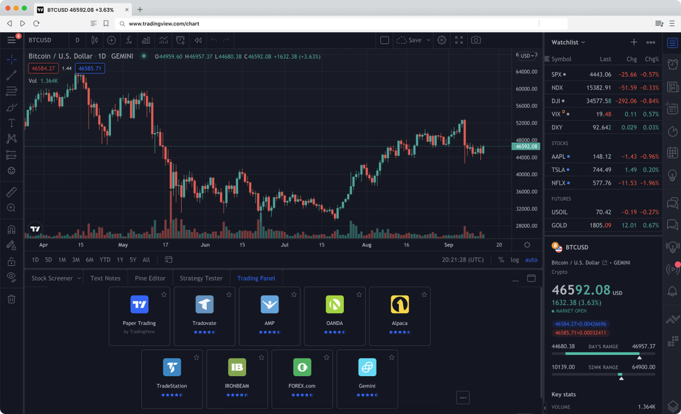Click the chart snapshot camera icon
This screenshot has width=681, height=414.
(x=476, y=41)
